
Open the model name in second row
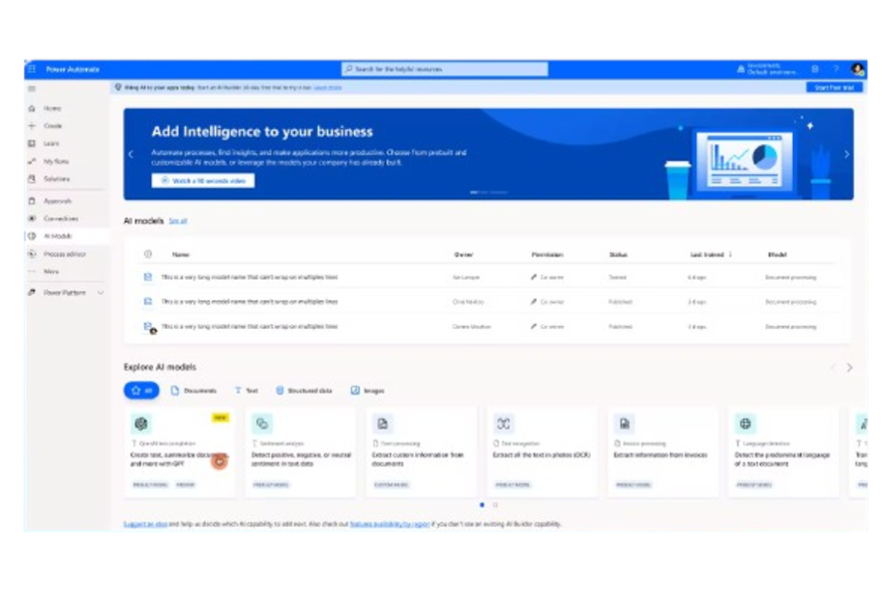(x=250, y=302)
